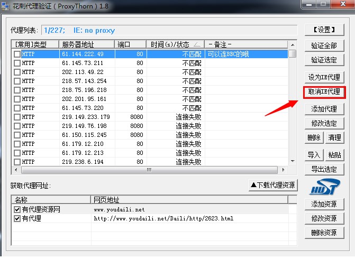The height and width of the screenshot is (259, 355).
Task: Click 修改资源 button
Action: click(324, 218)
